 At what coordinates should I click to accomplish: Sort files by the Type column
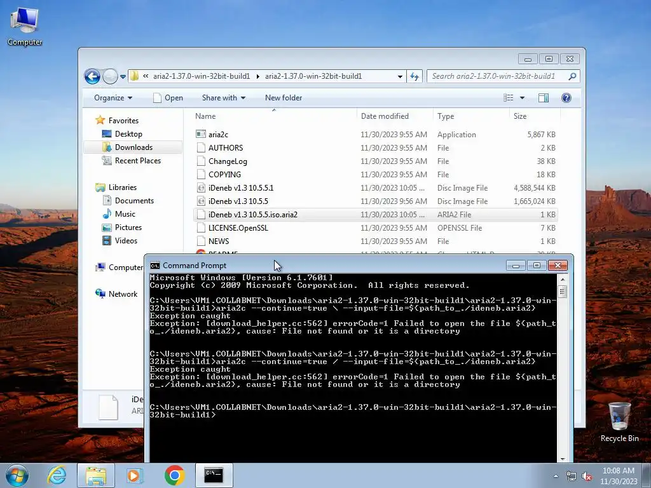tap(471, 116)
